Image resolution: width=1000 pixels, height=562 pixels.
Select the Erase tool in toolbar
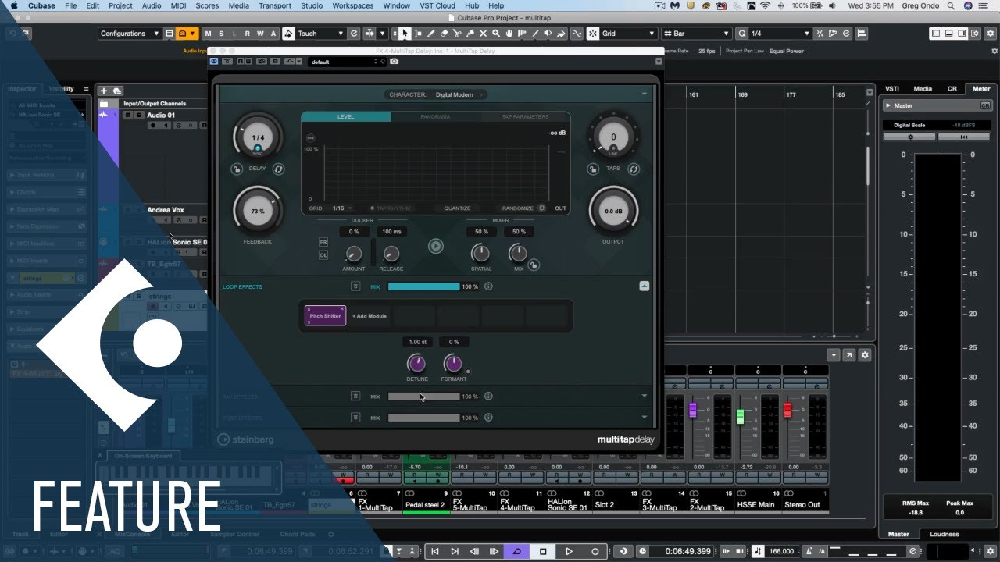coord(444,34)
